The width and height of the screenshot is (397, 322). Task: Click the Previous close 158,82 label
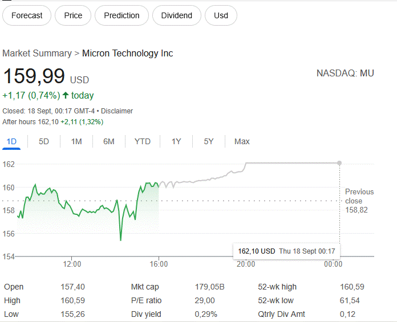tap(359, 201)
